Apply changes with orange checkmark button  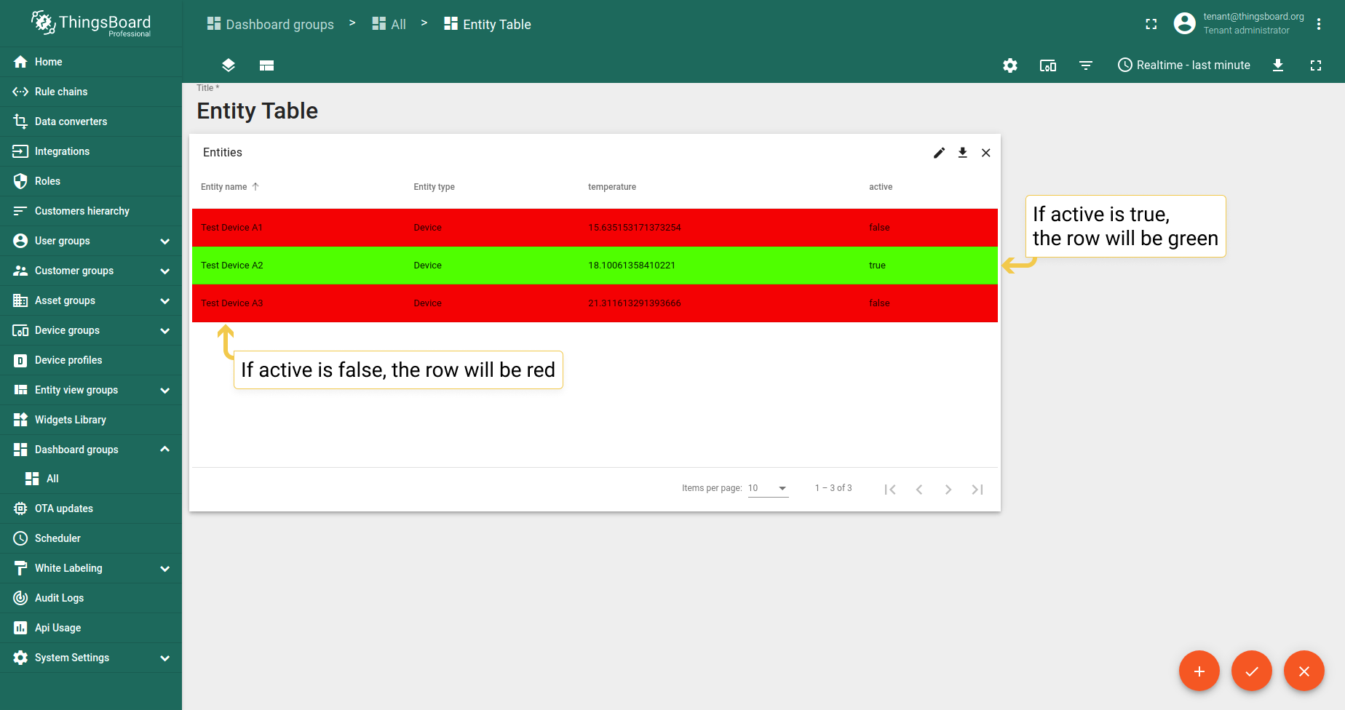(x=1252, y=671)
